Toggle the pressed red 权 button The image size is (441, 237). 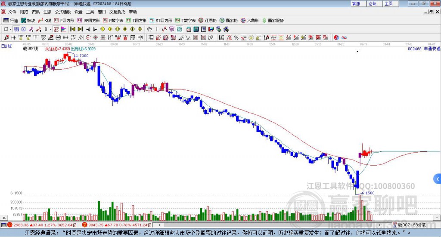(x=56, y=29)
